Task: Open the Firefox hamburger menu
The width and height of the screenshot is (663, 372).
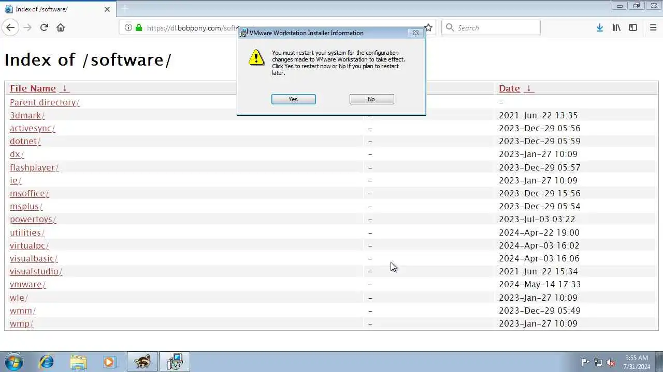Action: point(653,28)
